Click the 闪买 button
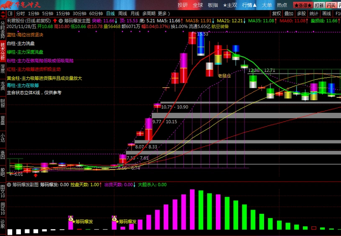 [331, 5]
